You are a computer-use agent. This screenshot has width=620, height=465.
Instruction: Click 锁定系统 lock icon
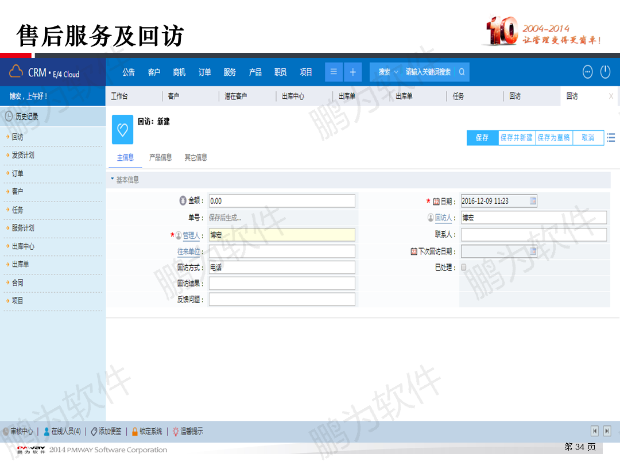135,431
